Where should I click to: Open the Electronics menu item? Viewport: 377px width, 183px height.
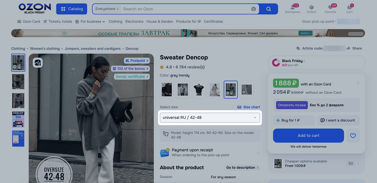click(x=134, y=21)
